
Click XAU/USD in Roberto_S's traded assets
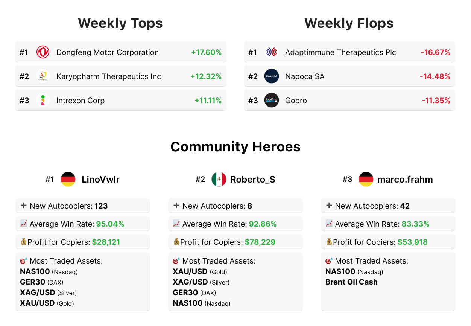(x=190, y=271)
